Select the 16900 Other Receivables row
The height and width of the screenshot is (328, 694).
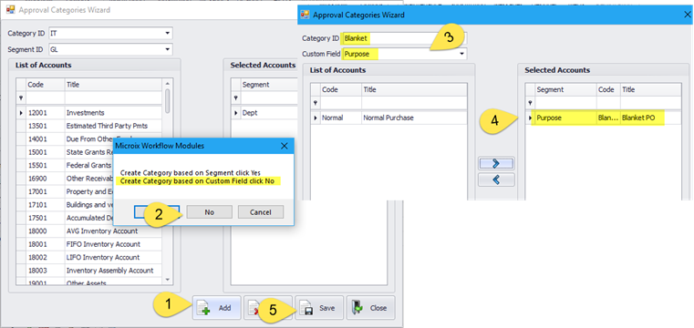[x=65, y=179]
